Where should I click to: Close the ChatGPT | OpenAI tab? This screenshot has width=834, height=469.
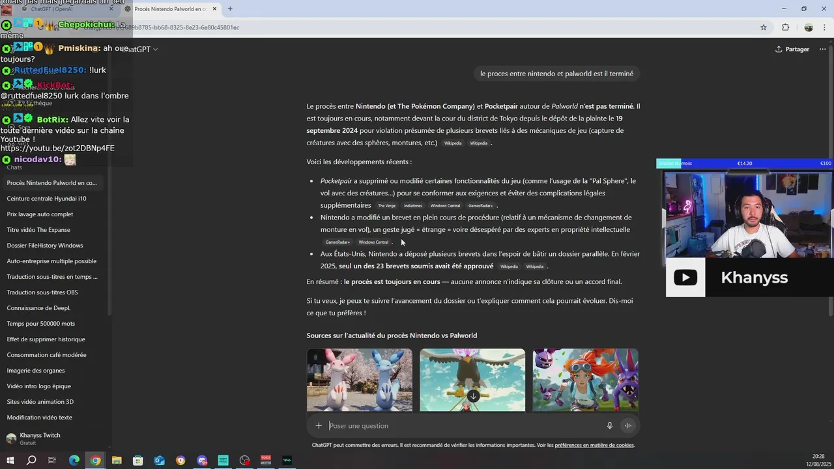[111, 9]
